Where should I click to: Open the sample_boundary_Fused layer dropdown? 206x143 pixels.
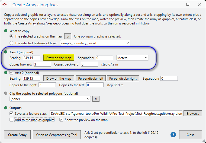pyautogui.click(x=95, y=43)
